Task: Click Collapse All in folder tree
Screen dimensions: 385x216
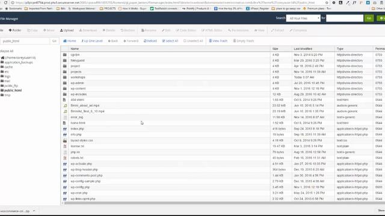Action: pos(7,51)
